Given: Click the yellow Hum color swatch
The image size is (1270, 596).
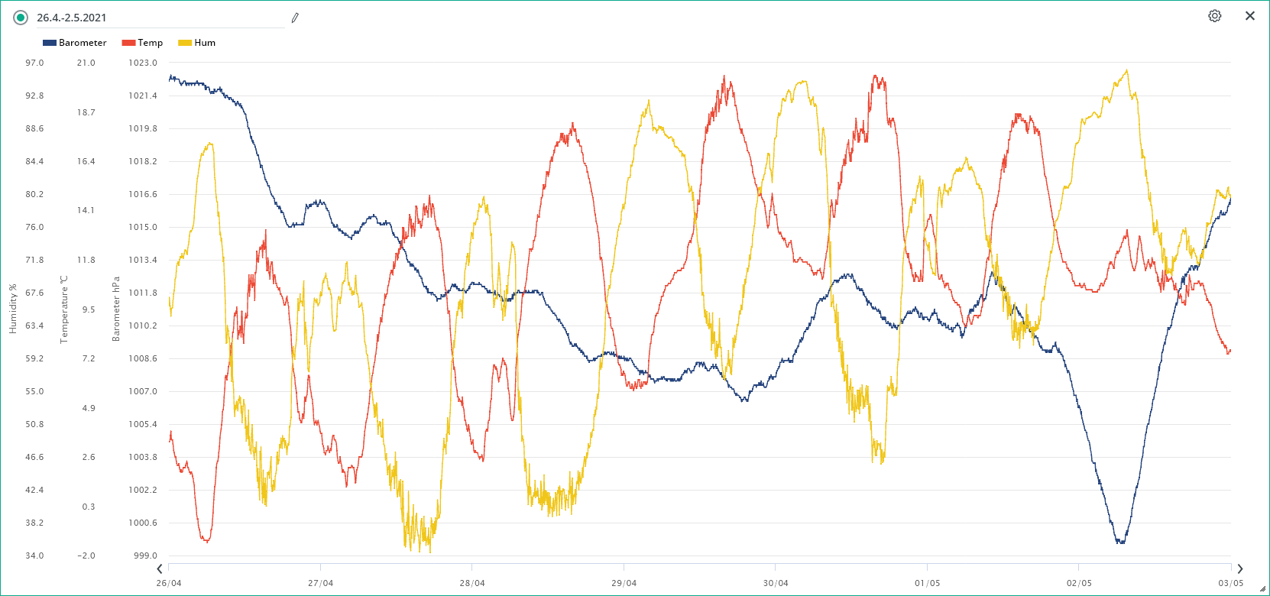Looking at the screenshot, I should 185,43.
